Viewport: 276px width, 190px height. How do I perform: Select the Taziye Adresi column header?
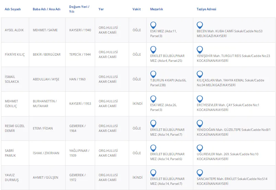206,9
